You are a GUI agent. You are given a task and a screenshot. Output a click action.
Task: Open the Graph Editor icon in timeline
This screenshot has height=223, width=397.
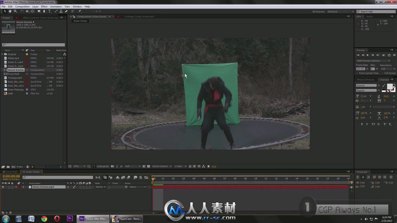[146, 177]
